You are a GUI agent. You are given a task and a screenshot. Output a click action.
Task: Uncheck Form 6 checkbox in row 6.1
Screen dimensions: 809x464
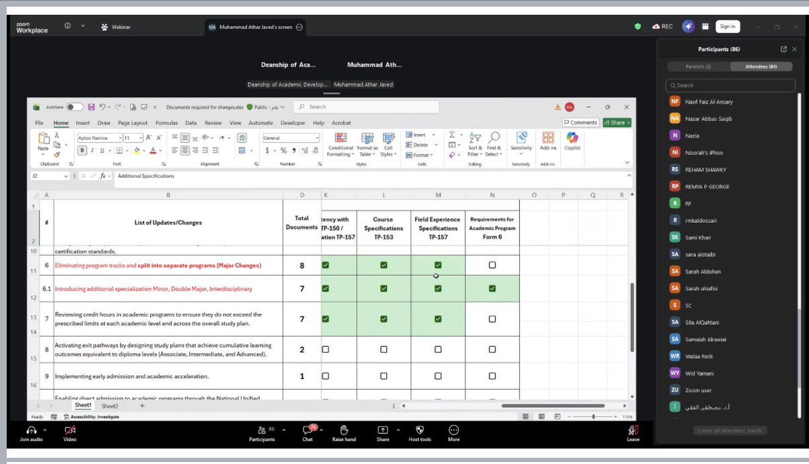[492, 288]
